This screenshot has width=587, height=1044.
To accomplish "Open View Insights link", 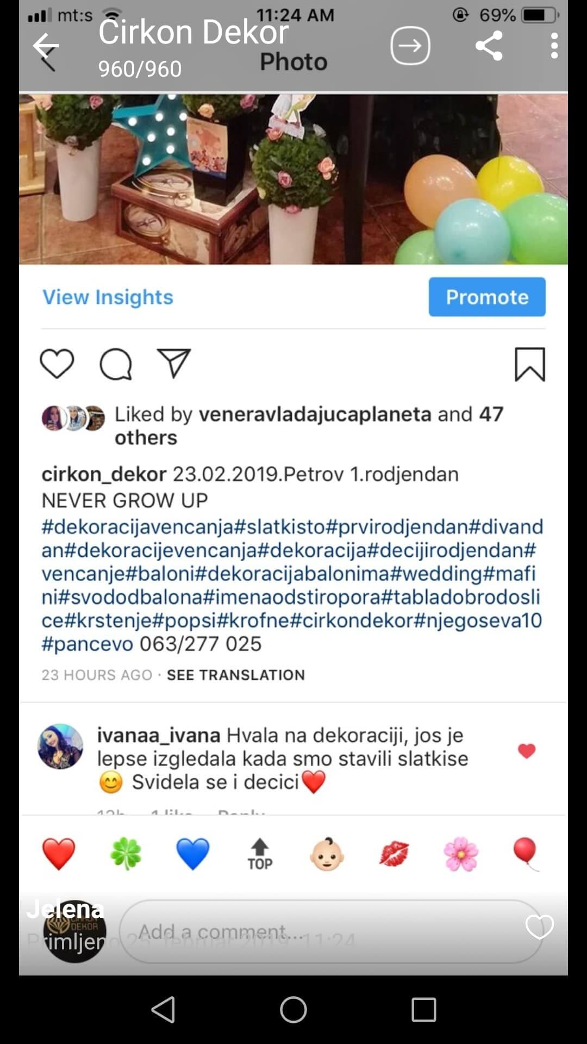I will (x=108, y=297).
